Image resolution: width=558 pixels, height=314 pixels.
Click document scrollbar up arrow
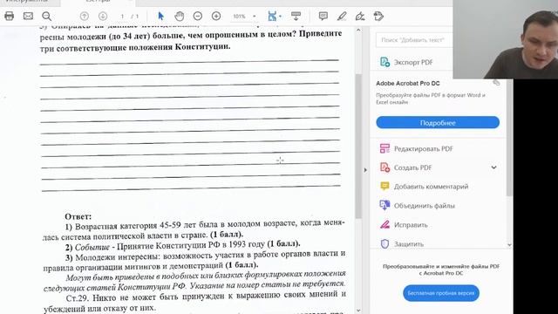point(358,30)
